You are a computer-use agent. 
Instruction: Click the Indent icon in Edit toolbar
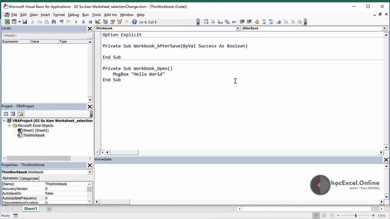242,22
